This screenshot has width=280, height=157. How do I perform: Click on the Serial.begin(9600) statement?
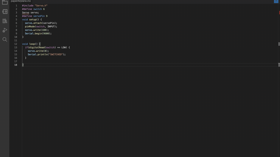tap(38, 33)
